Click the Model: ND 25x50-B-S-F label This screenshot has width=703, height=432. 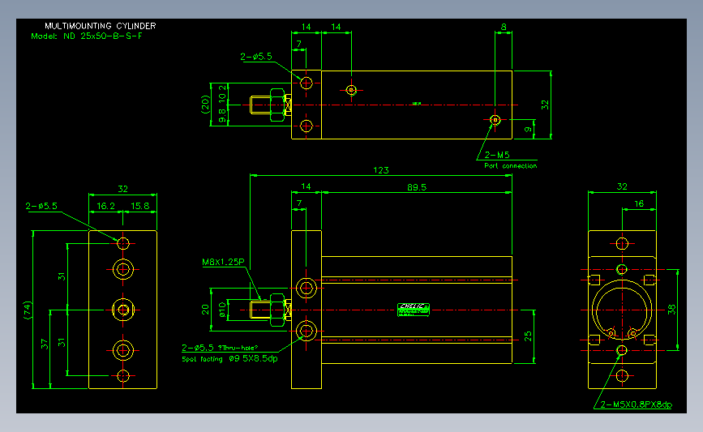point(87,36)
